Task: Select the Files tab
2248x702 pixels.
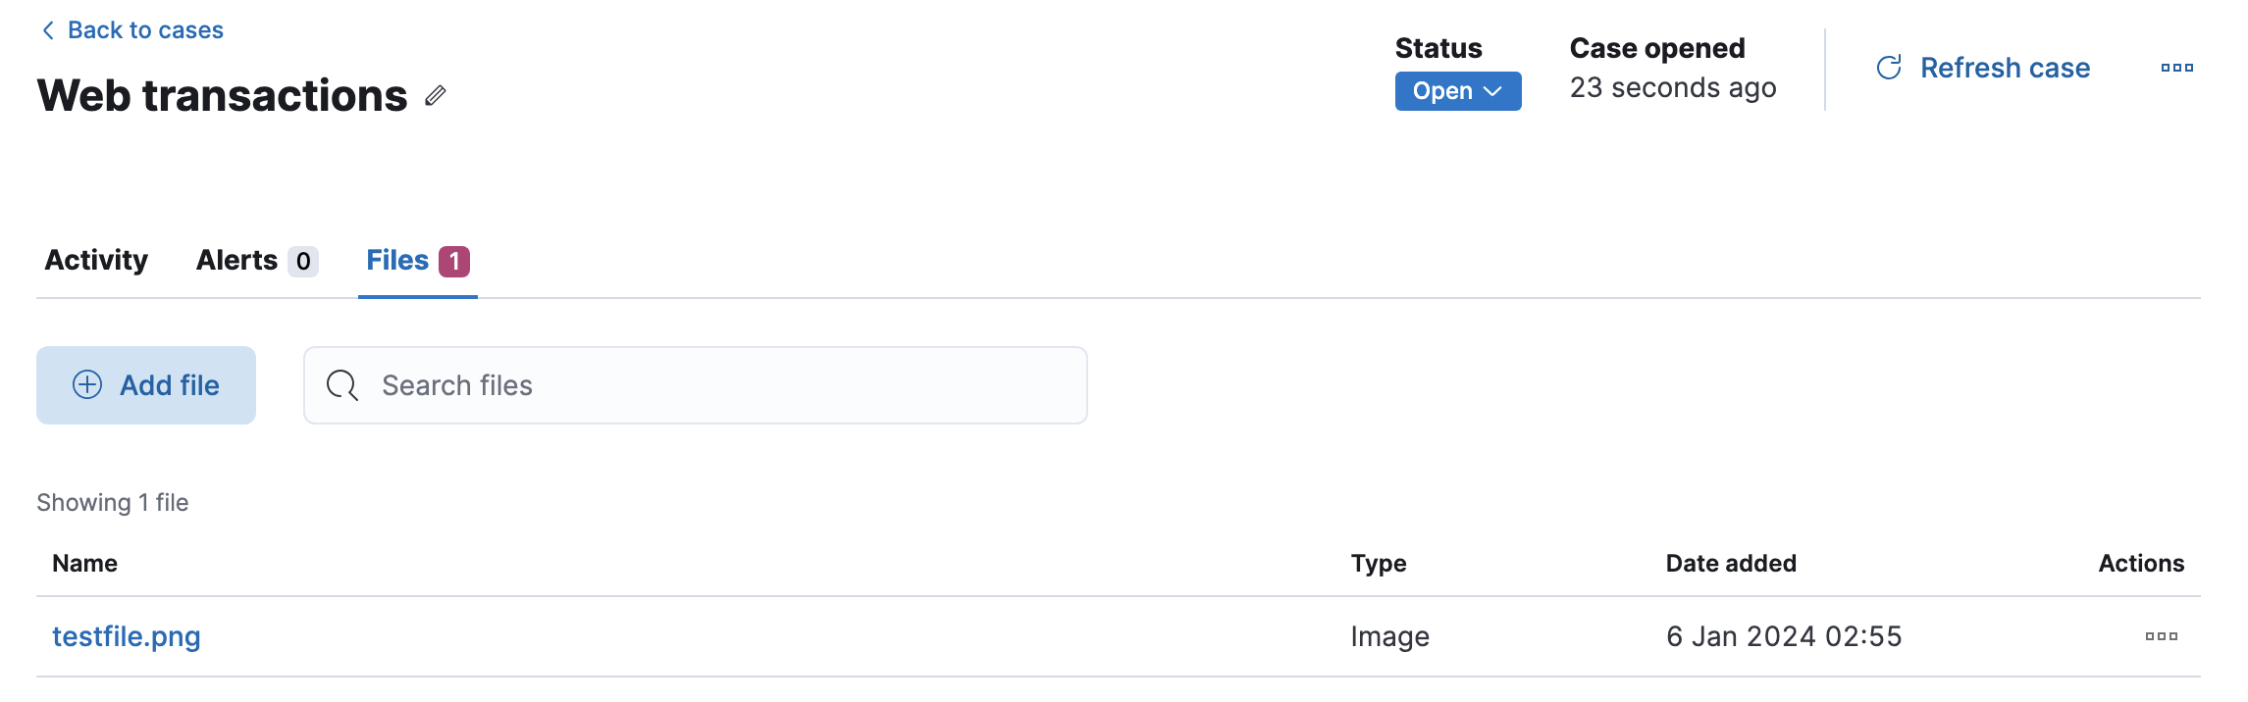Action: (x=397, y=260)
